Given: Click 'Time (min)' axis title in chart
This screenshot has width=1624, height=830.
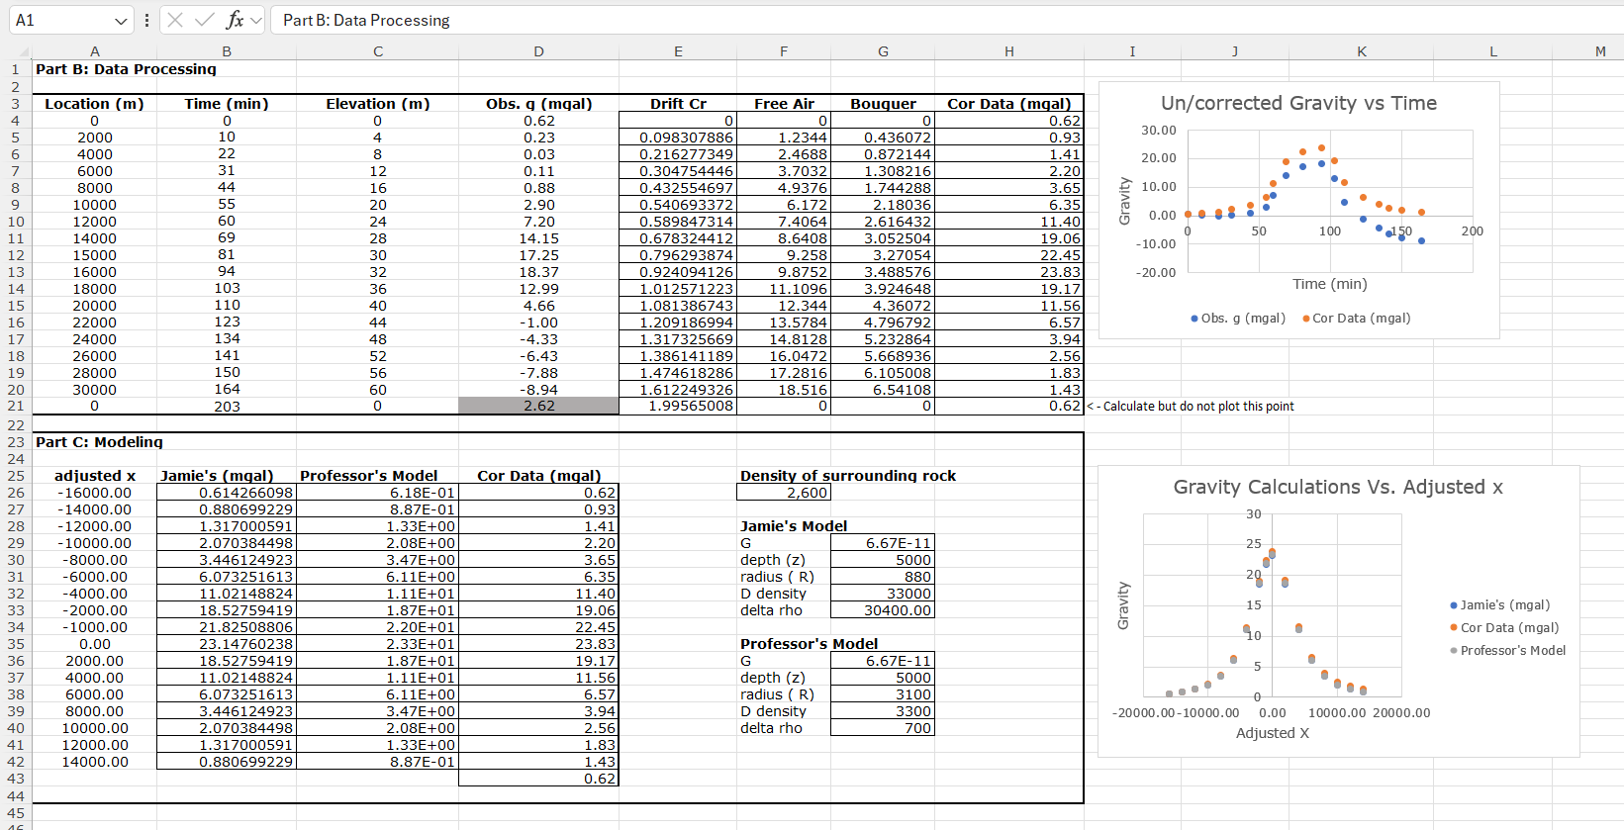Looking at the screenshot, I should pos(1330,284).
